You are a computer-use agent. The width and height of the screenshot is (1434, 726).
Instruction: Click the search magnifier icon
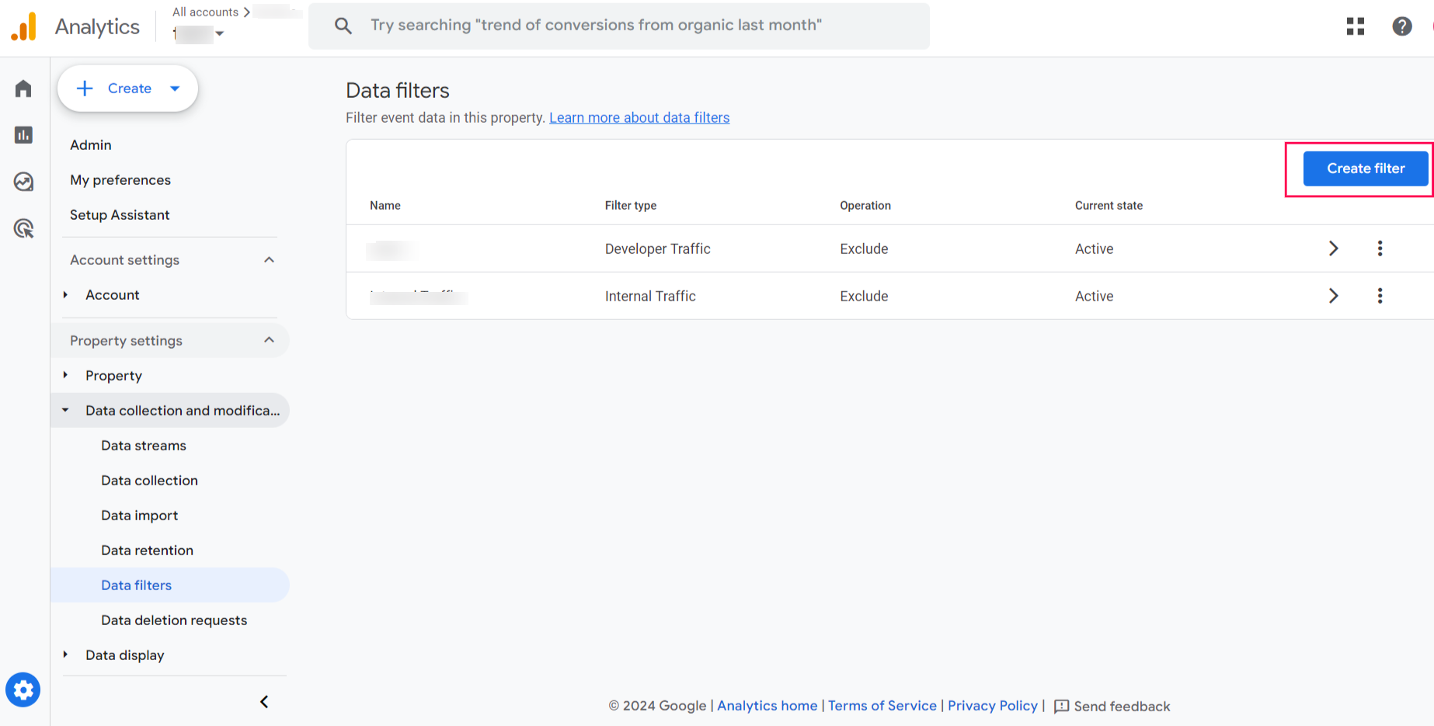pyautogui.click(x=343, y=26)
